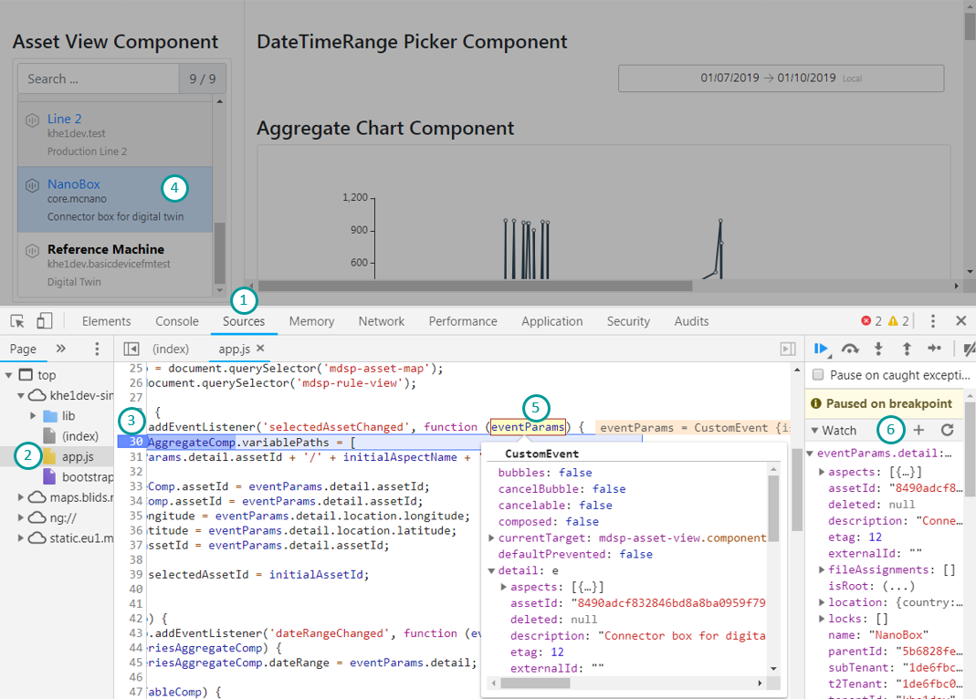
Task: Expand the ng:// node
Action: pos(20,517)
